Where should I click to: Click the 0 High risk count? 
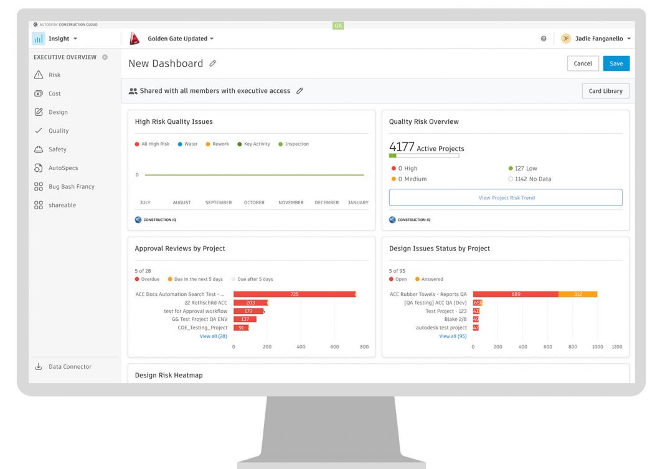click(x=404, y=168)
